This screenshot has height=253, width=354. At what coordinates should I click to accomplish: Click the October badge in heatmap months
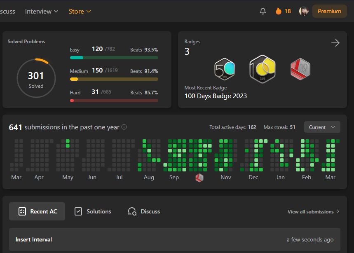click(199, 178)
